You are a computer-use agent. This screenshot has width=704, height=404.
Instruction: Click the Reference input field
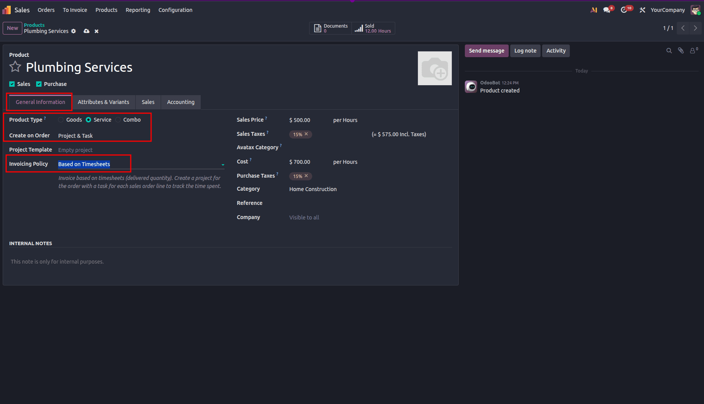click(370, 203)
